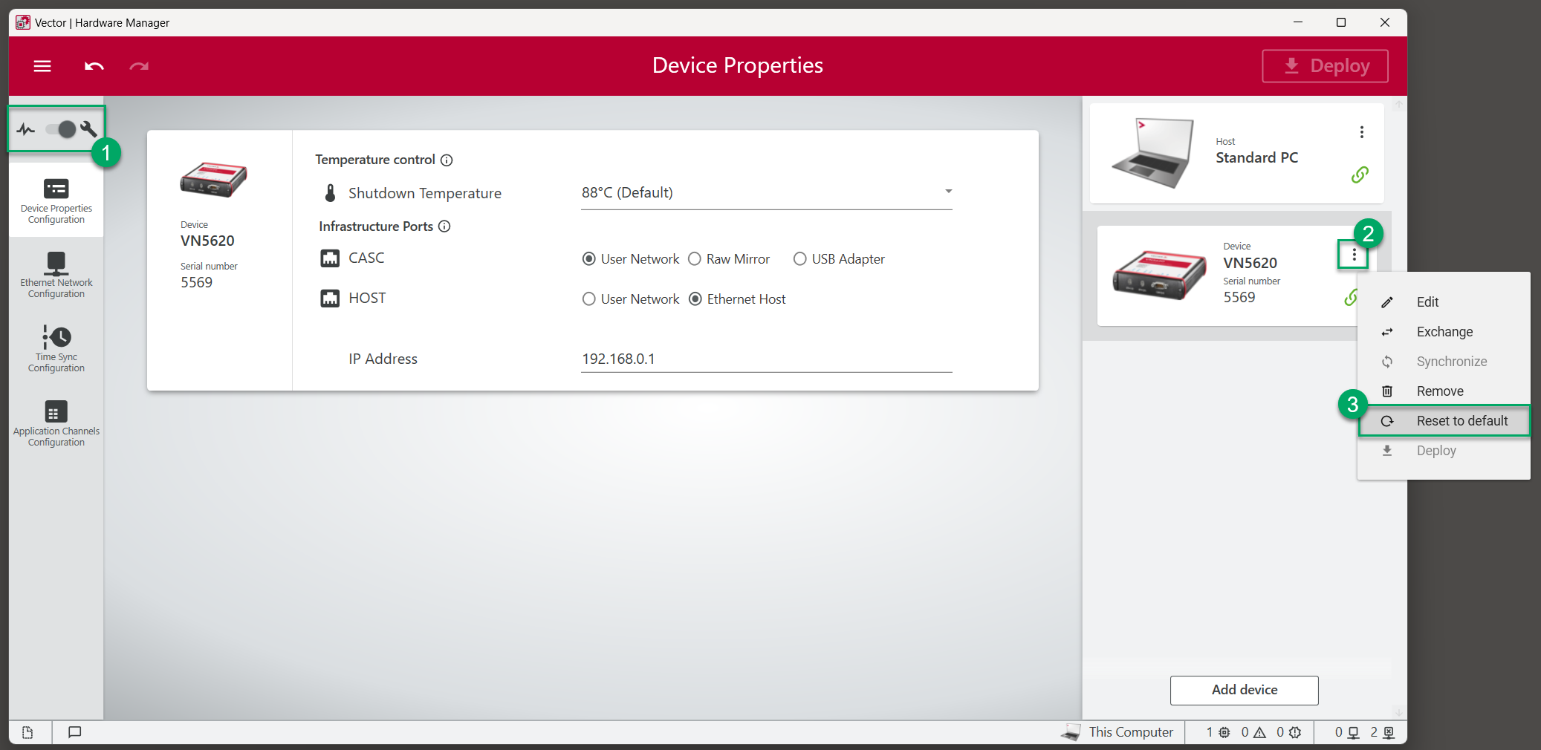
Task: Click the Standard PC link icon
Action: [x=1360, y=175]
